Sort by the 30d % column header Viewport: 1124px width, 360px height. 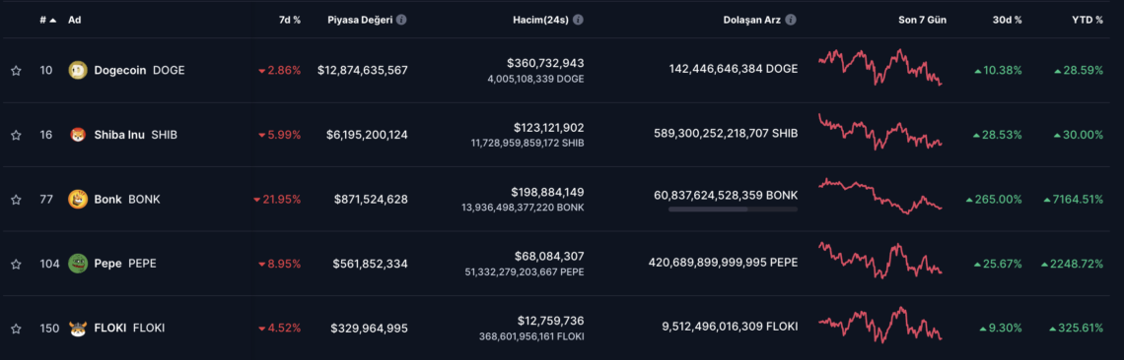point(1008,20)
